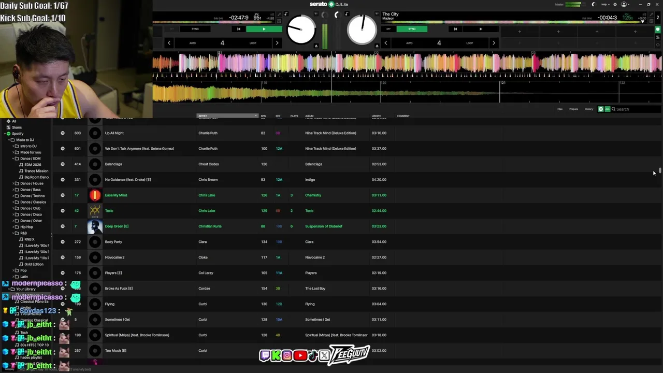The height and width of the screenshot is (373, 663).
Task: Open the Help menu
Action: pyautogui.click(x=604, y=4)
